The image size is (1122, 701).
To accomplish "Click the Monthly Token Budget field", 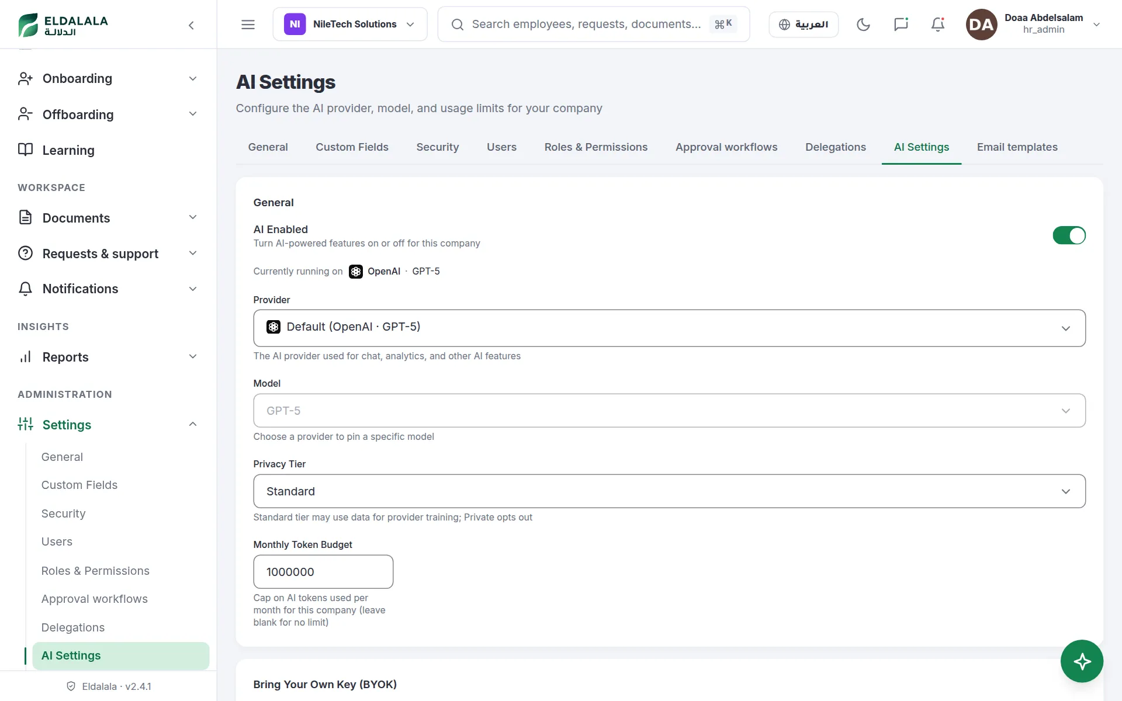I will click(x=323, y=572).
